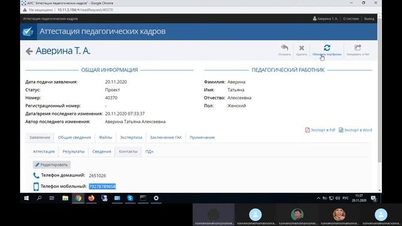Select the Контакты sub-tab
The height and width of the screenshot is (226, 402).
(128, 151)
